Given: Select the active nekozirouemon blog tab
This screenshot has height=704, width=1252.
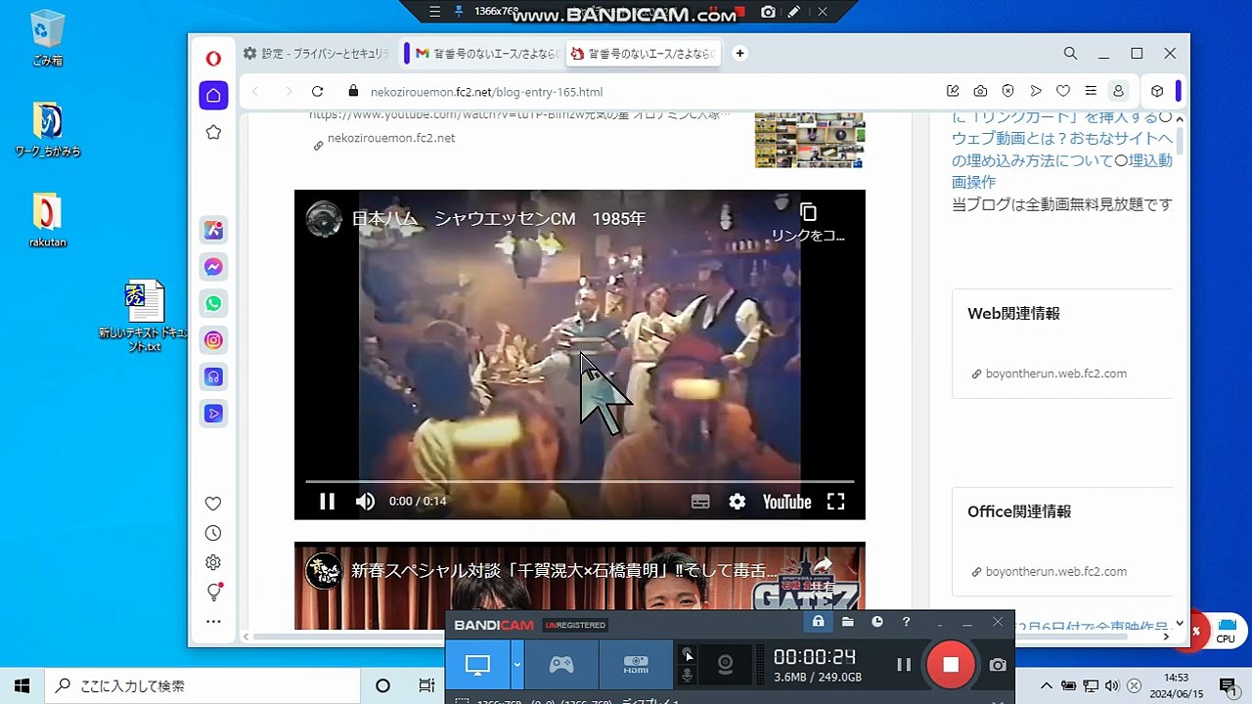Looking at the screenshot, I should click(x=642, y=54).
